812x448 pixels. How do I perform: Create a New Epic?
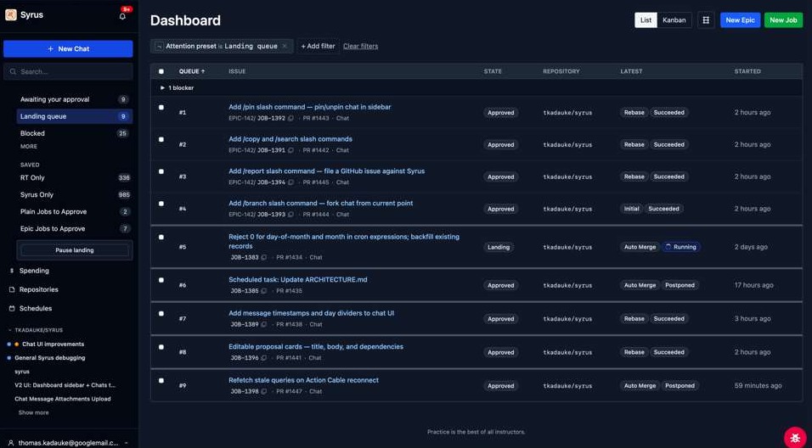740,20
